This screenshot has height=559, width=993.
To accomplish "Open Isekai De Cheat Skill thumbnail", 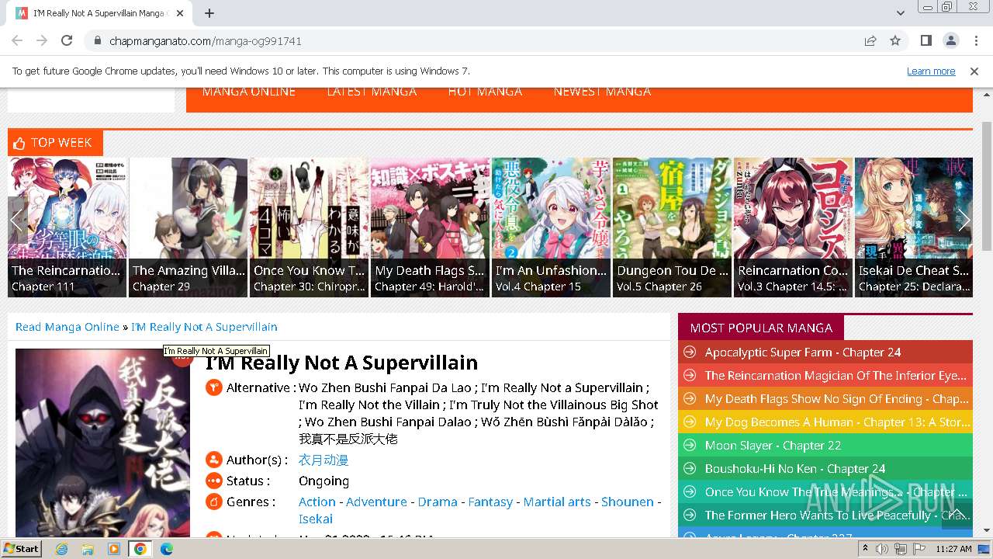I will [914, 227].
